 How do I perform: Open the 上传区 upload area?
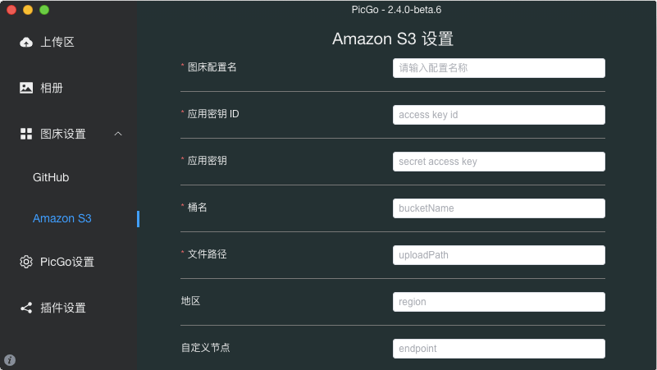click(57, 42)
